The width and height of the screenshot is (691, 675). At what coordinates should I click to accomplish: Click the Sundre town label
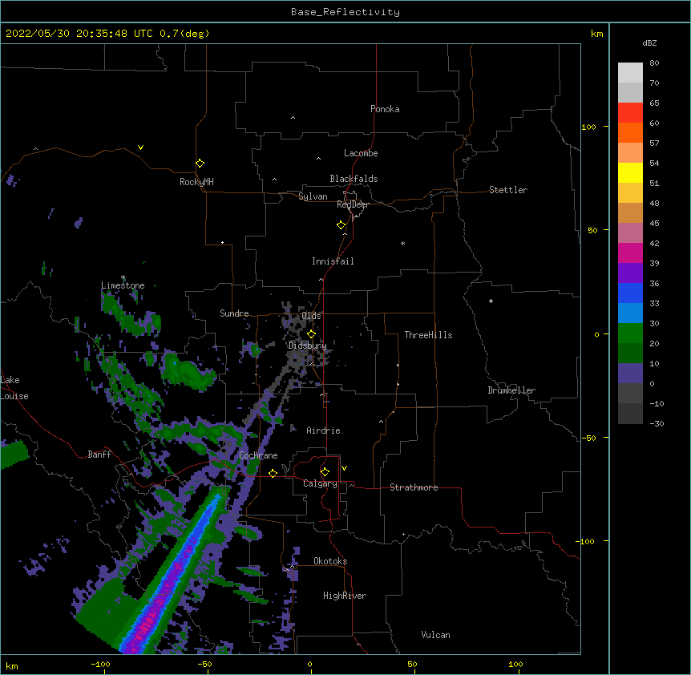[234, 313]
